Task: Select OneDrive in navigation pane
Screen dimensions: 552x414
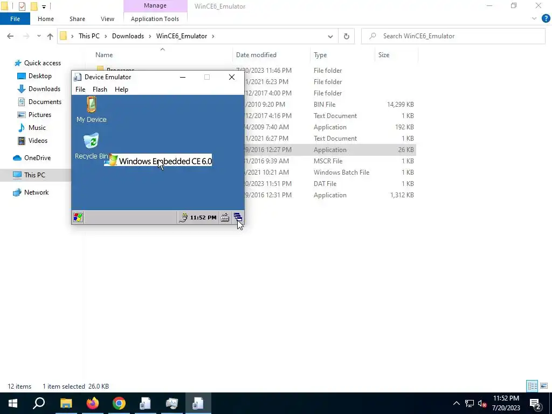Action: 32,158
